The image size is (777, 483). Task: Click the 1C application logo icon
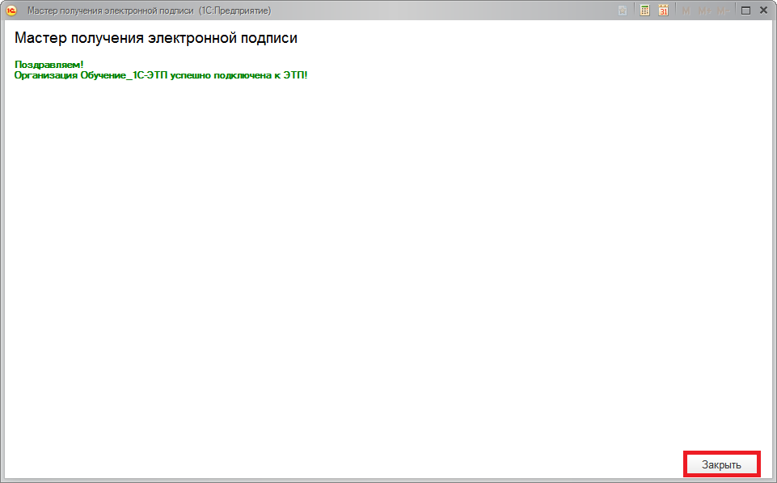11,11
